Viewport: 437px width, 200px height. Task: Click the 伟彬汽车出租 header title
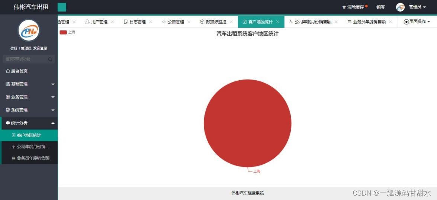[31, 7]
